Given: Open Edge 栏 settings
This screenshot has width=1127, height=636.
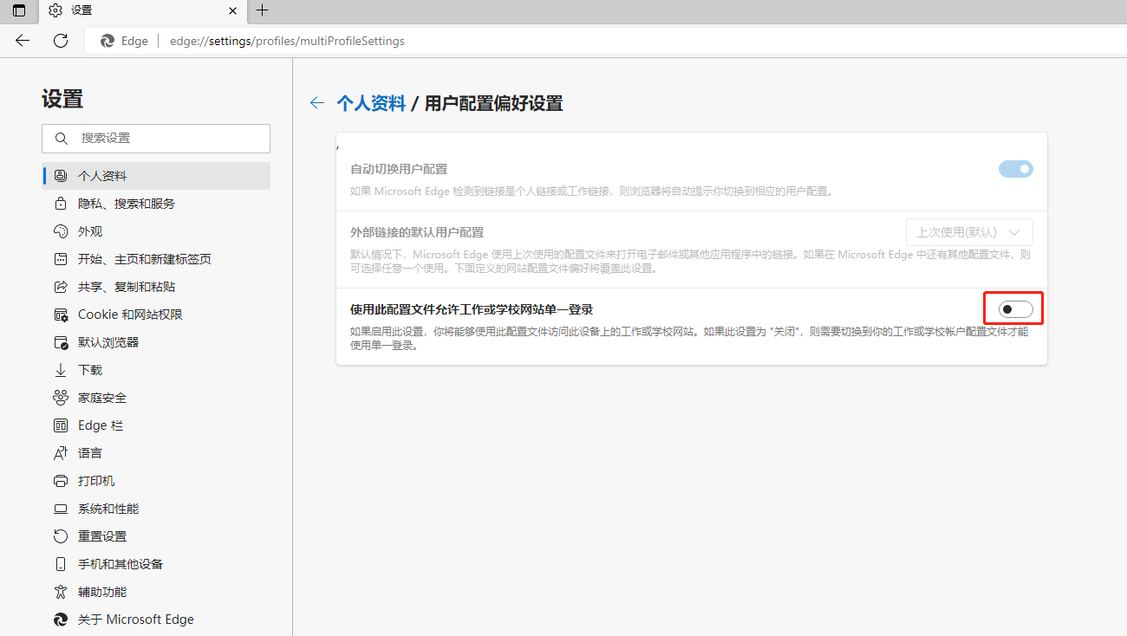Looking at the screenshot, I should coord(156,425).
